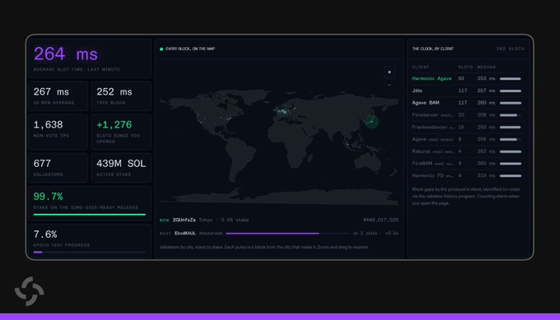Click the 'EVERY BLOCK, ON THE MAP' heading

pos(190,49)
